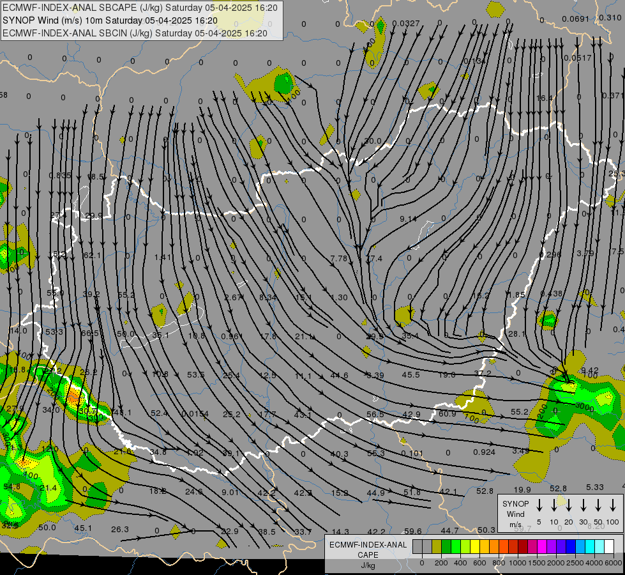
Task: Click the map value 0.0517
Action: [578, 58]
